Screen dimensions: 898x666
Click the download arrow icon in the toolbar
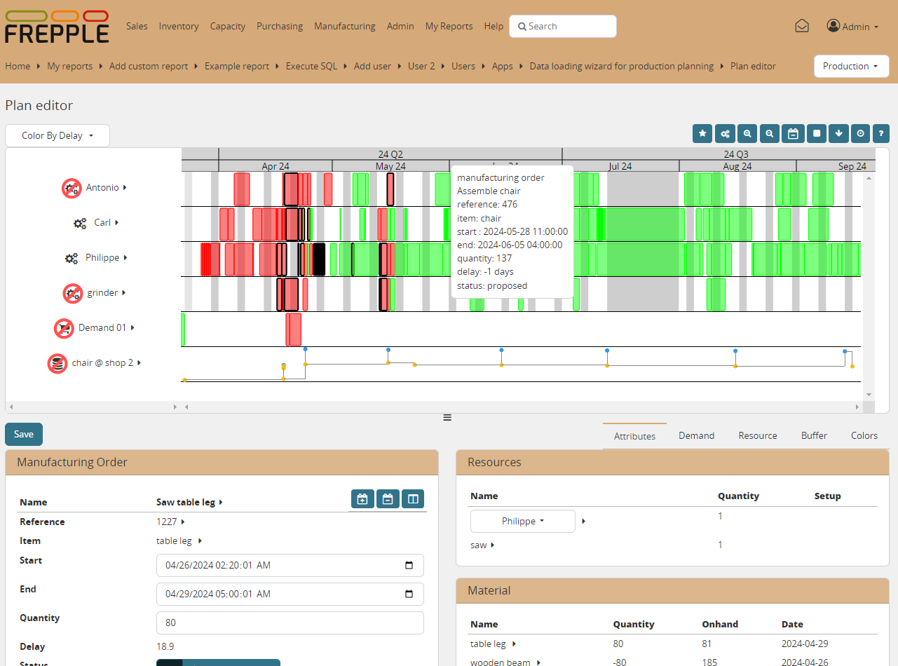838,133
